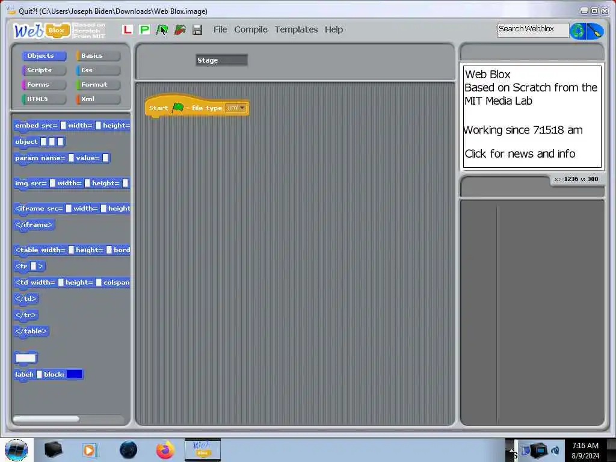Click the red and green flag toolbar icon
Image resolution: width=616 pixels, height=462 pixels.
click(180, 29)
